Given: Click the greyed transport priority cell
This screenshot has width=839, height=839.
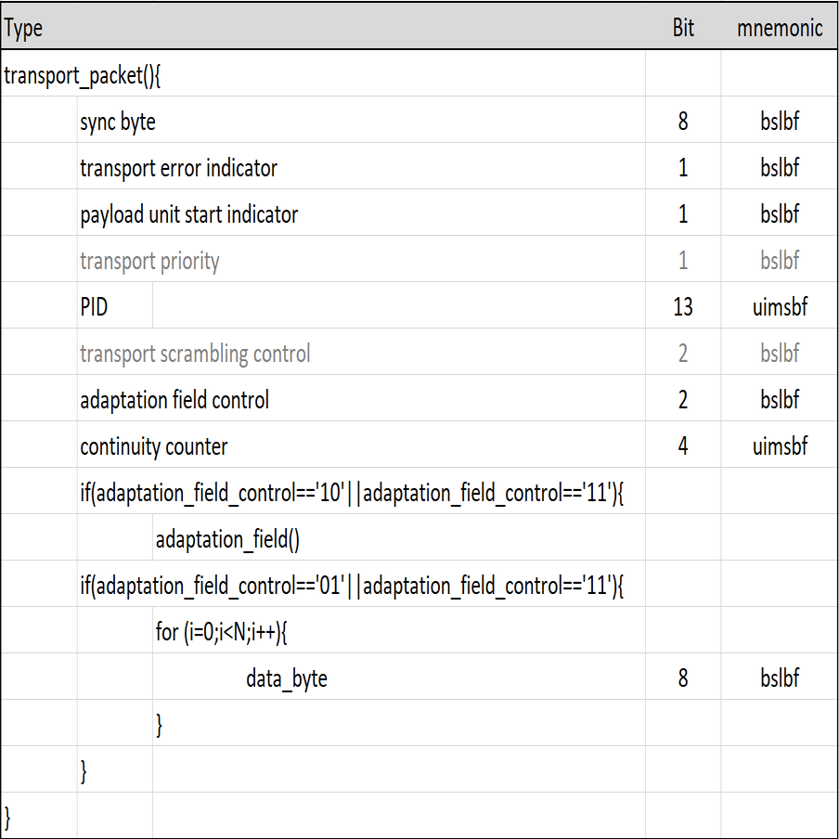Looking at the screenshot, I should click(x=149, y=261).
